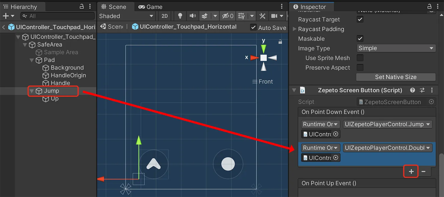Toggle the Auto Save checkbox
This screenshot has width=444, height=197.
[x=253, y=27]
